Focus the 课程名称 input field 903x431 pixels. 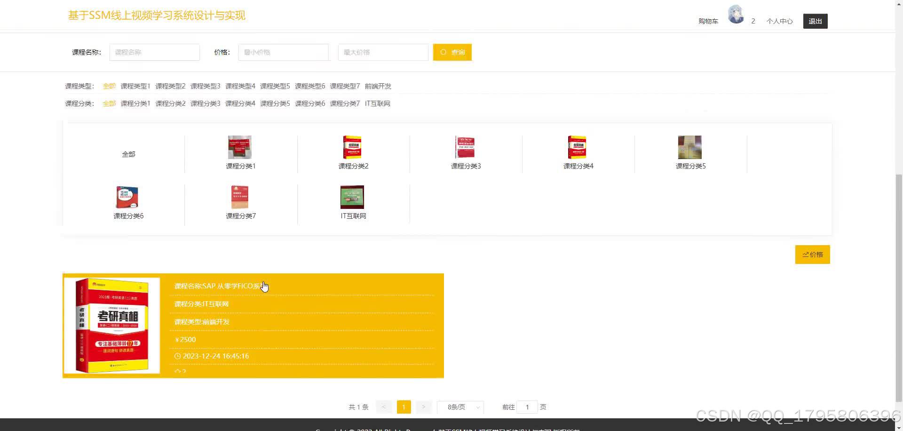coord(155,52)
